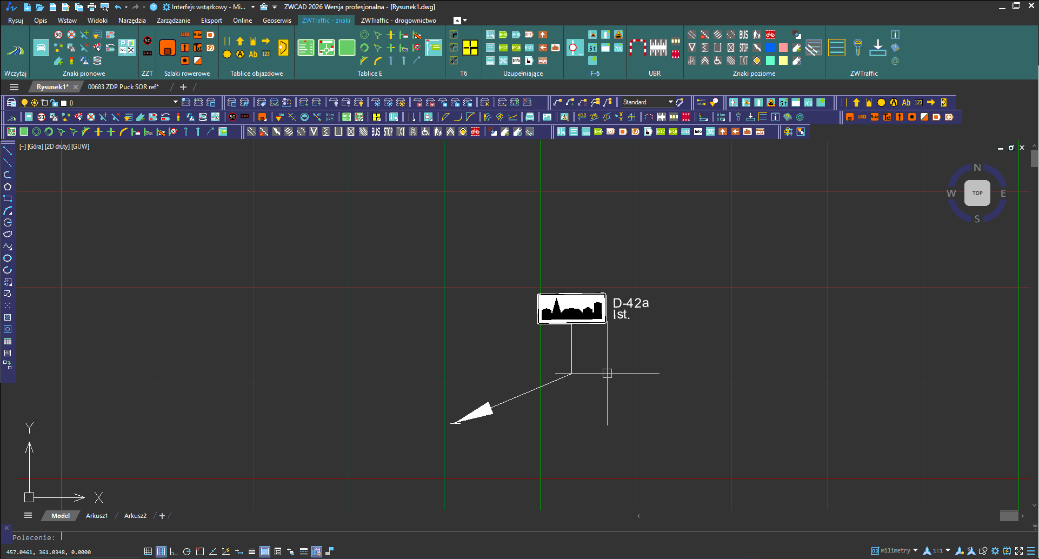
Task: Click the print icon in quick access toolbar
Action: [x=91, y=7]
